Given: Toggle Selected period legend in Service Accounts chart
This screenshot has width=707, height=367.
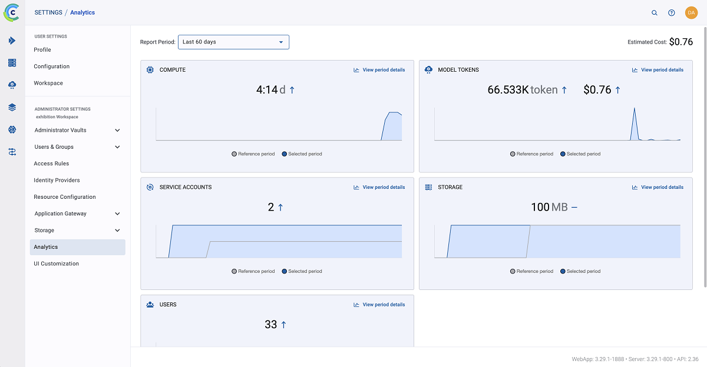Looking at the screenshot, I should point(302,271).
